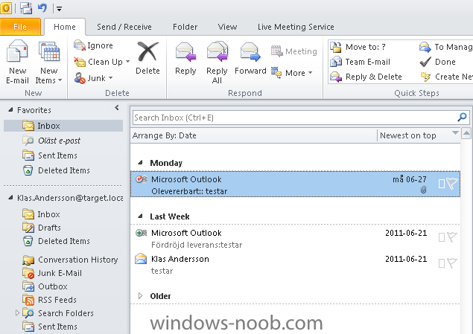Click Send/Receive All Folders quick access icon
The height and width of the screenshot is (334, 473).
(26, 8)
